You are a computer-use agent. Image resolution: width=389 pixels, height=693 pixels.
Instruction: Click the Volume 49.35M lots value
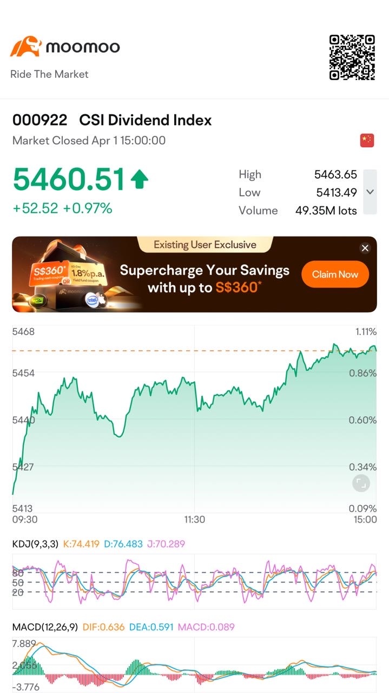(326, 211)
